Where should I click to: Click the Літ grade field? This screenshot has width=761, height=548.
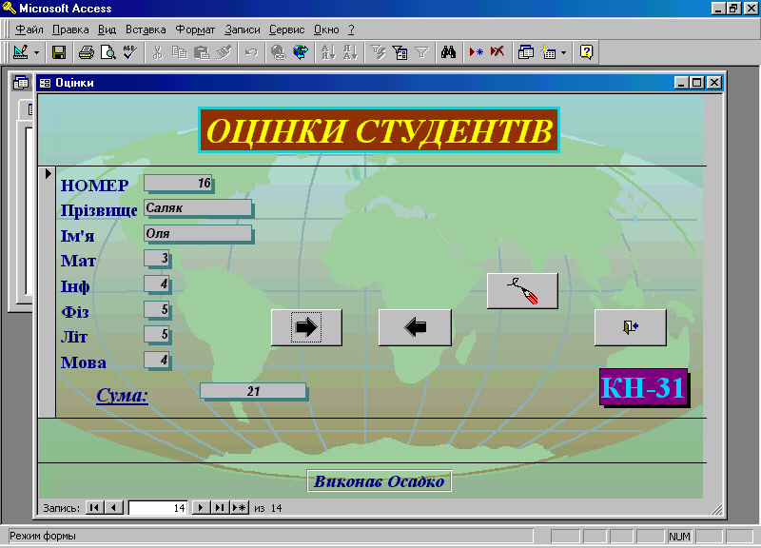pyautogui.click(x=157, y=335)
